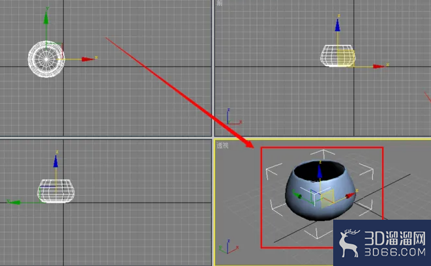
Task: Click the world axis tripod in front viewport
Action: pos(234,117)
